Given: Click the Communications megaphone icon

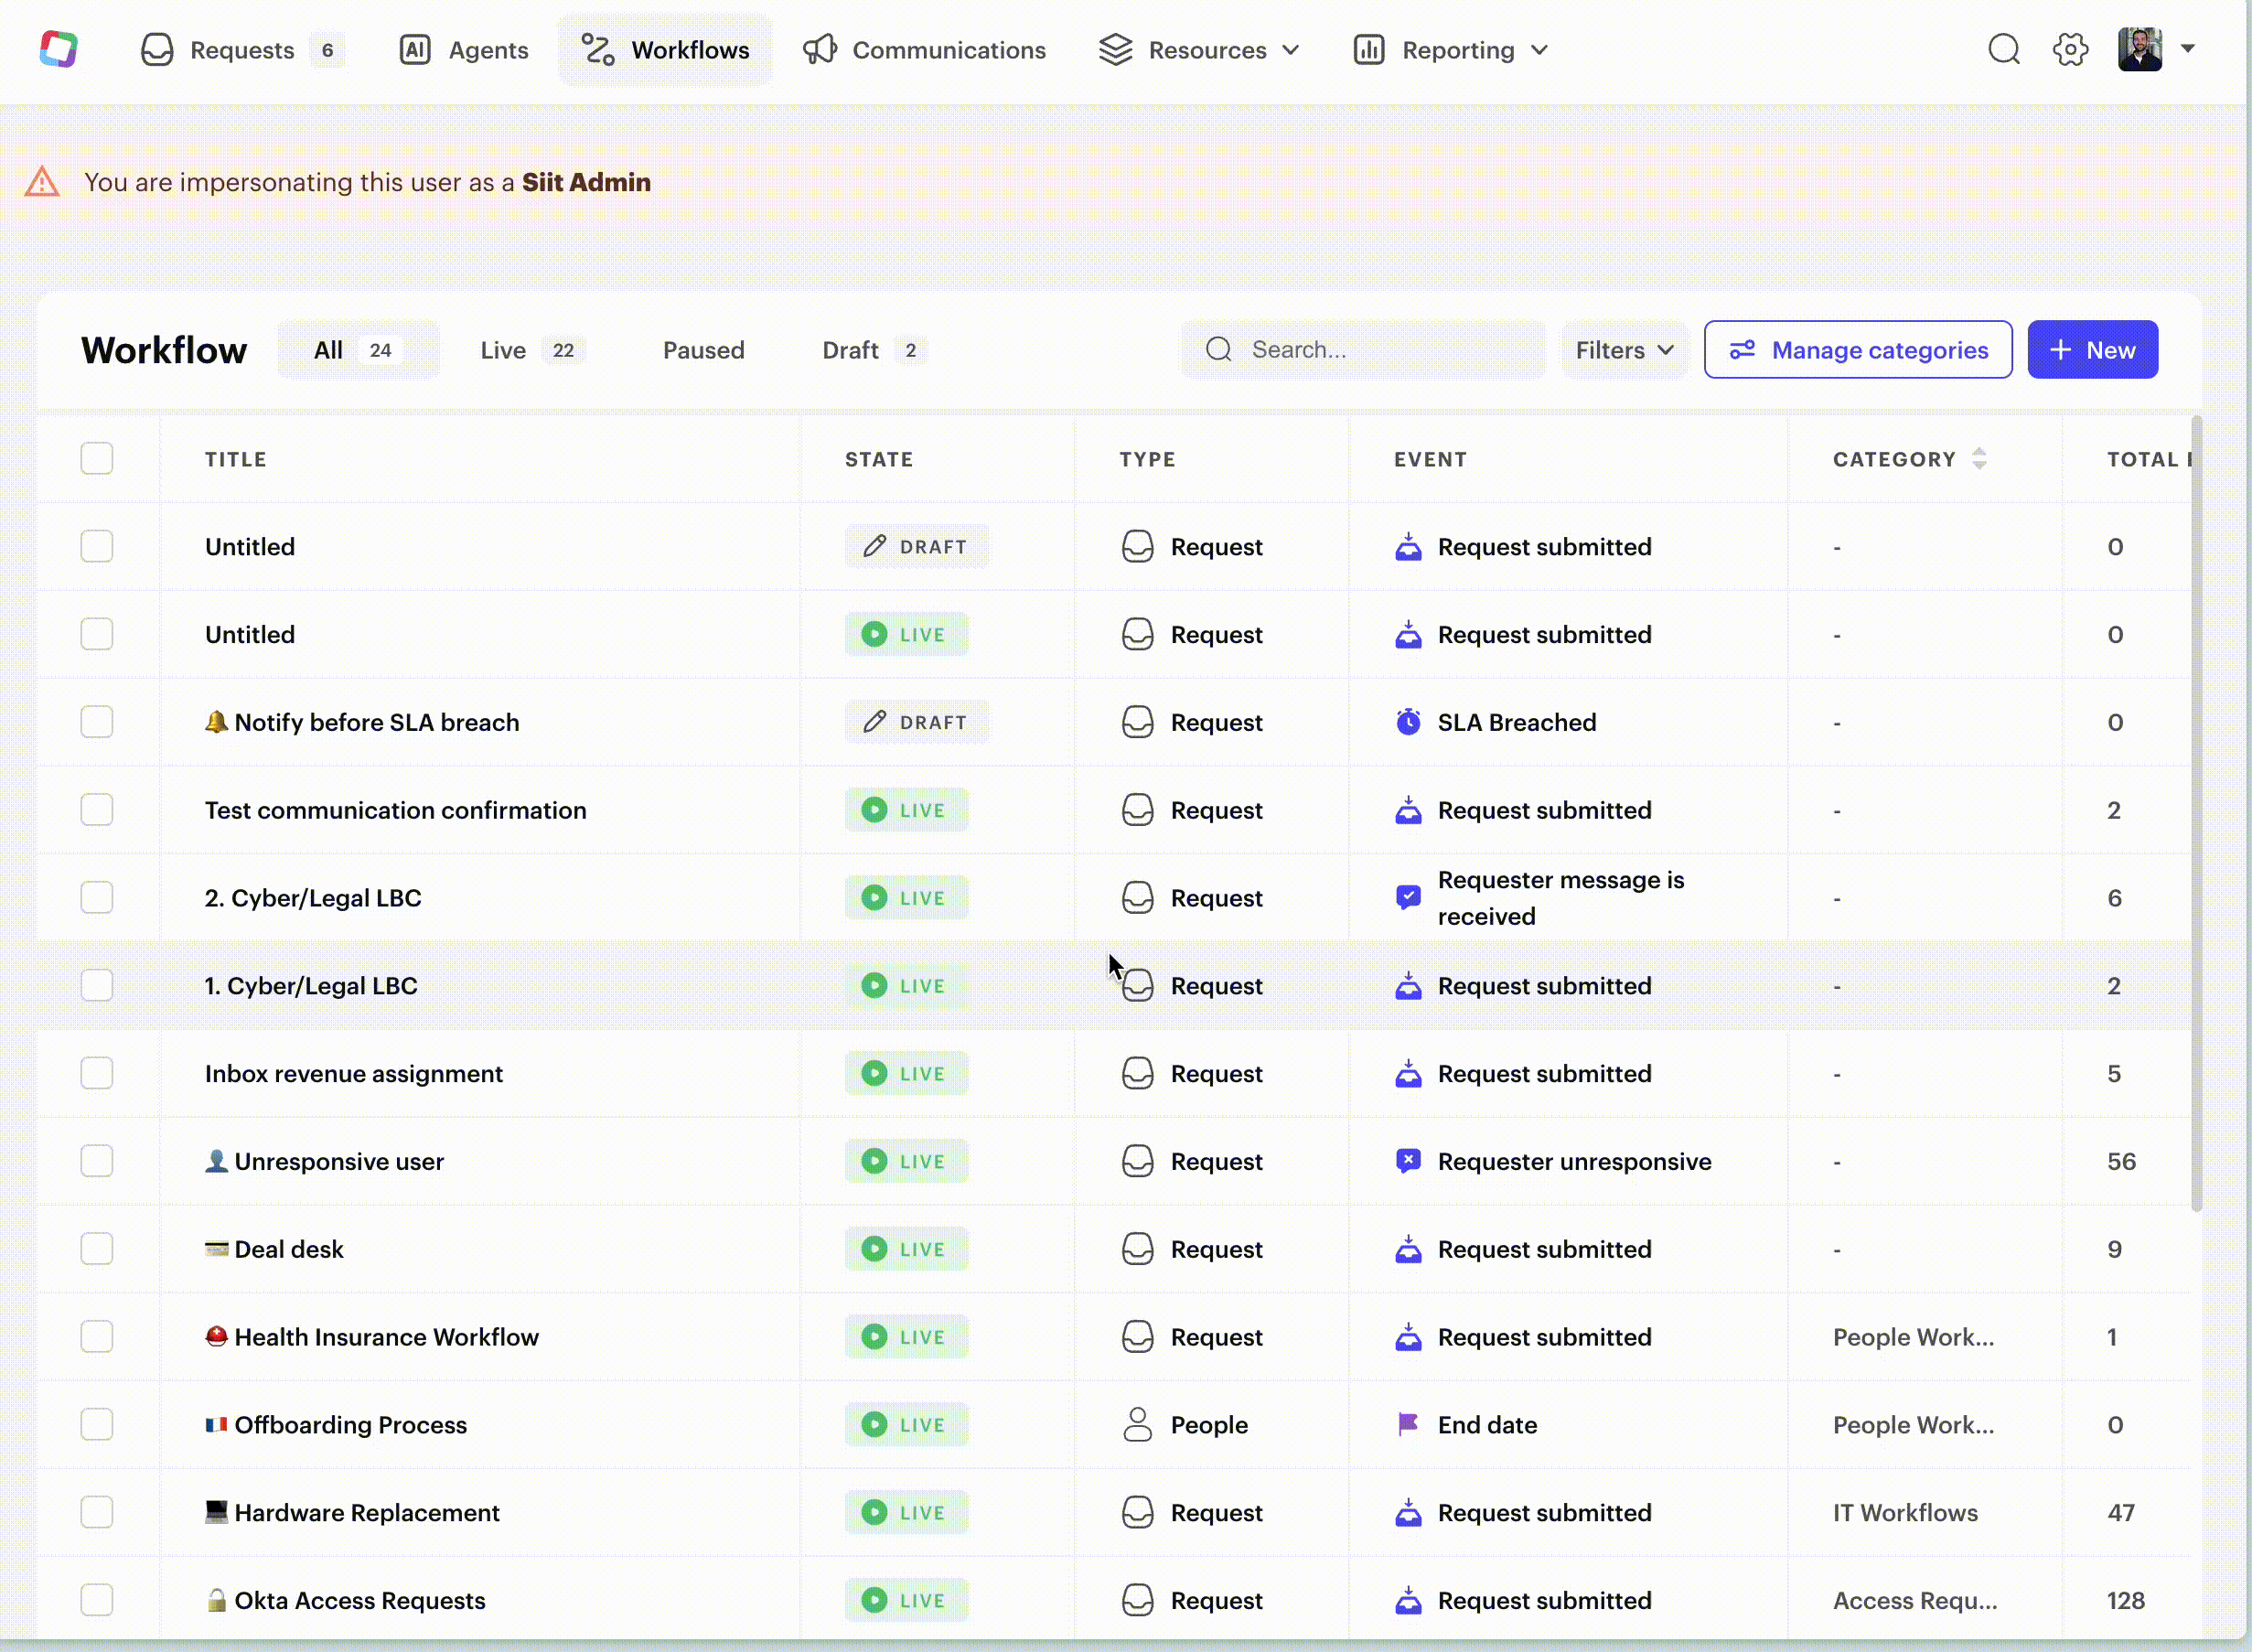Looking at the screenshot, I should [820, 49].
